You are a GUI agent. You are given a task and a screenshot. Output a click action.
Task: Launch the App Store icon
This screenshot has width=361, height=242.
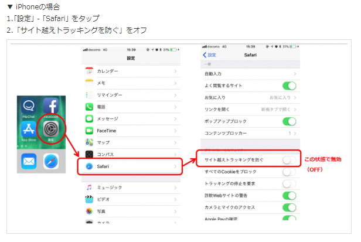pyautogui.click(x=29, y=130)
